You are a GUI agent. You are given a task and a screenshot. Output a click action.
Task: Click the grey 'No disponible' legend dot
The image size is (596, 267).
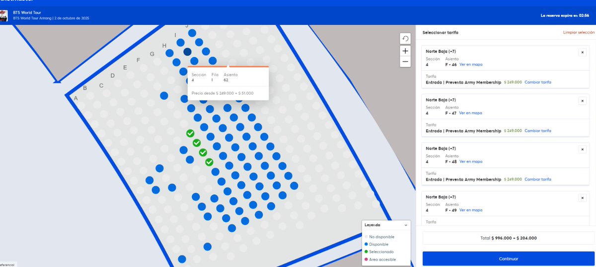click(366, 237)
